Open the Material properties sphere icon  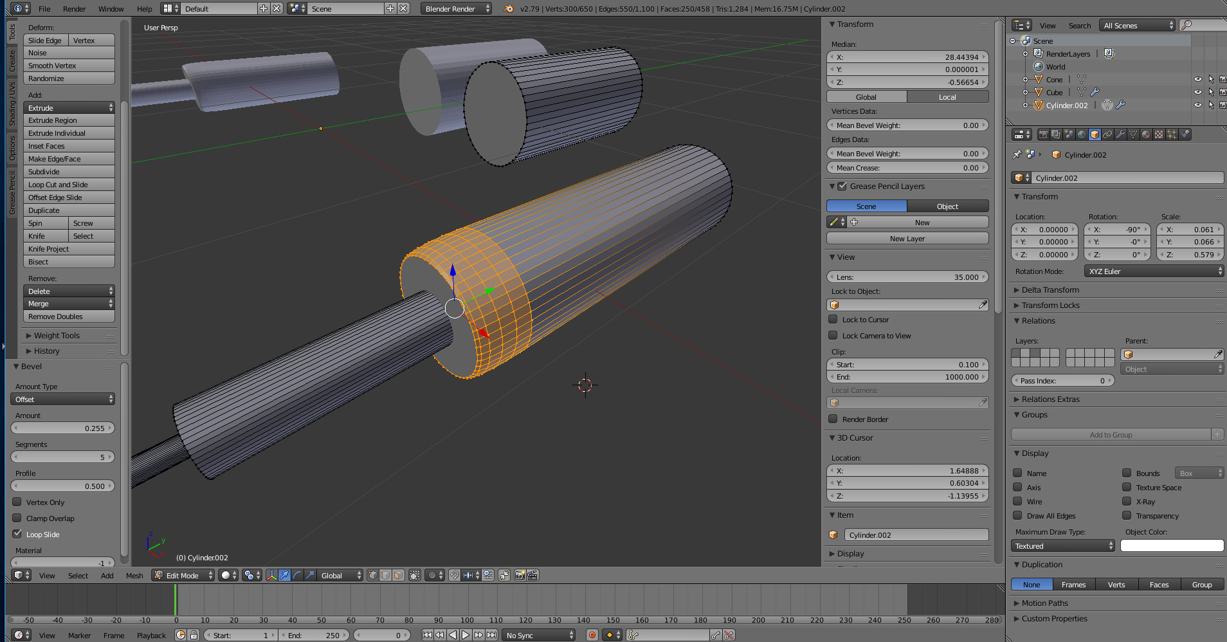point(1147,134)
